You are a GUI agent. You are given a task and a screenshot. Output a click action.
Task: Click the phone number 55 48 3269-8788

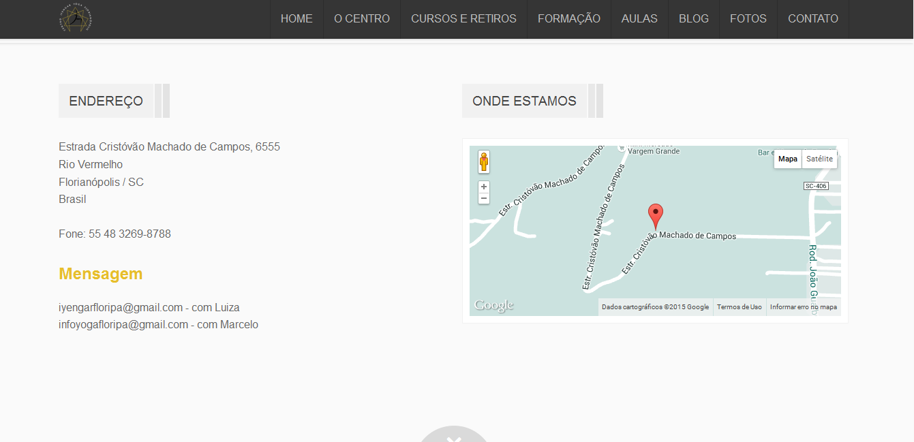pos(130,234)
